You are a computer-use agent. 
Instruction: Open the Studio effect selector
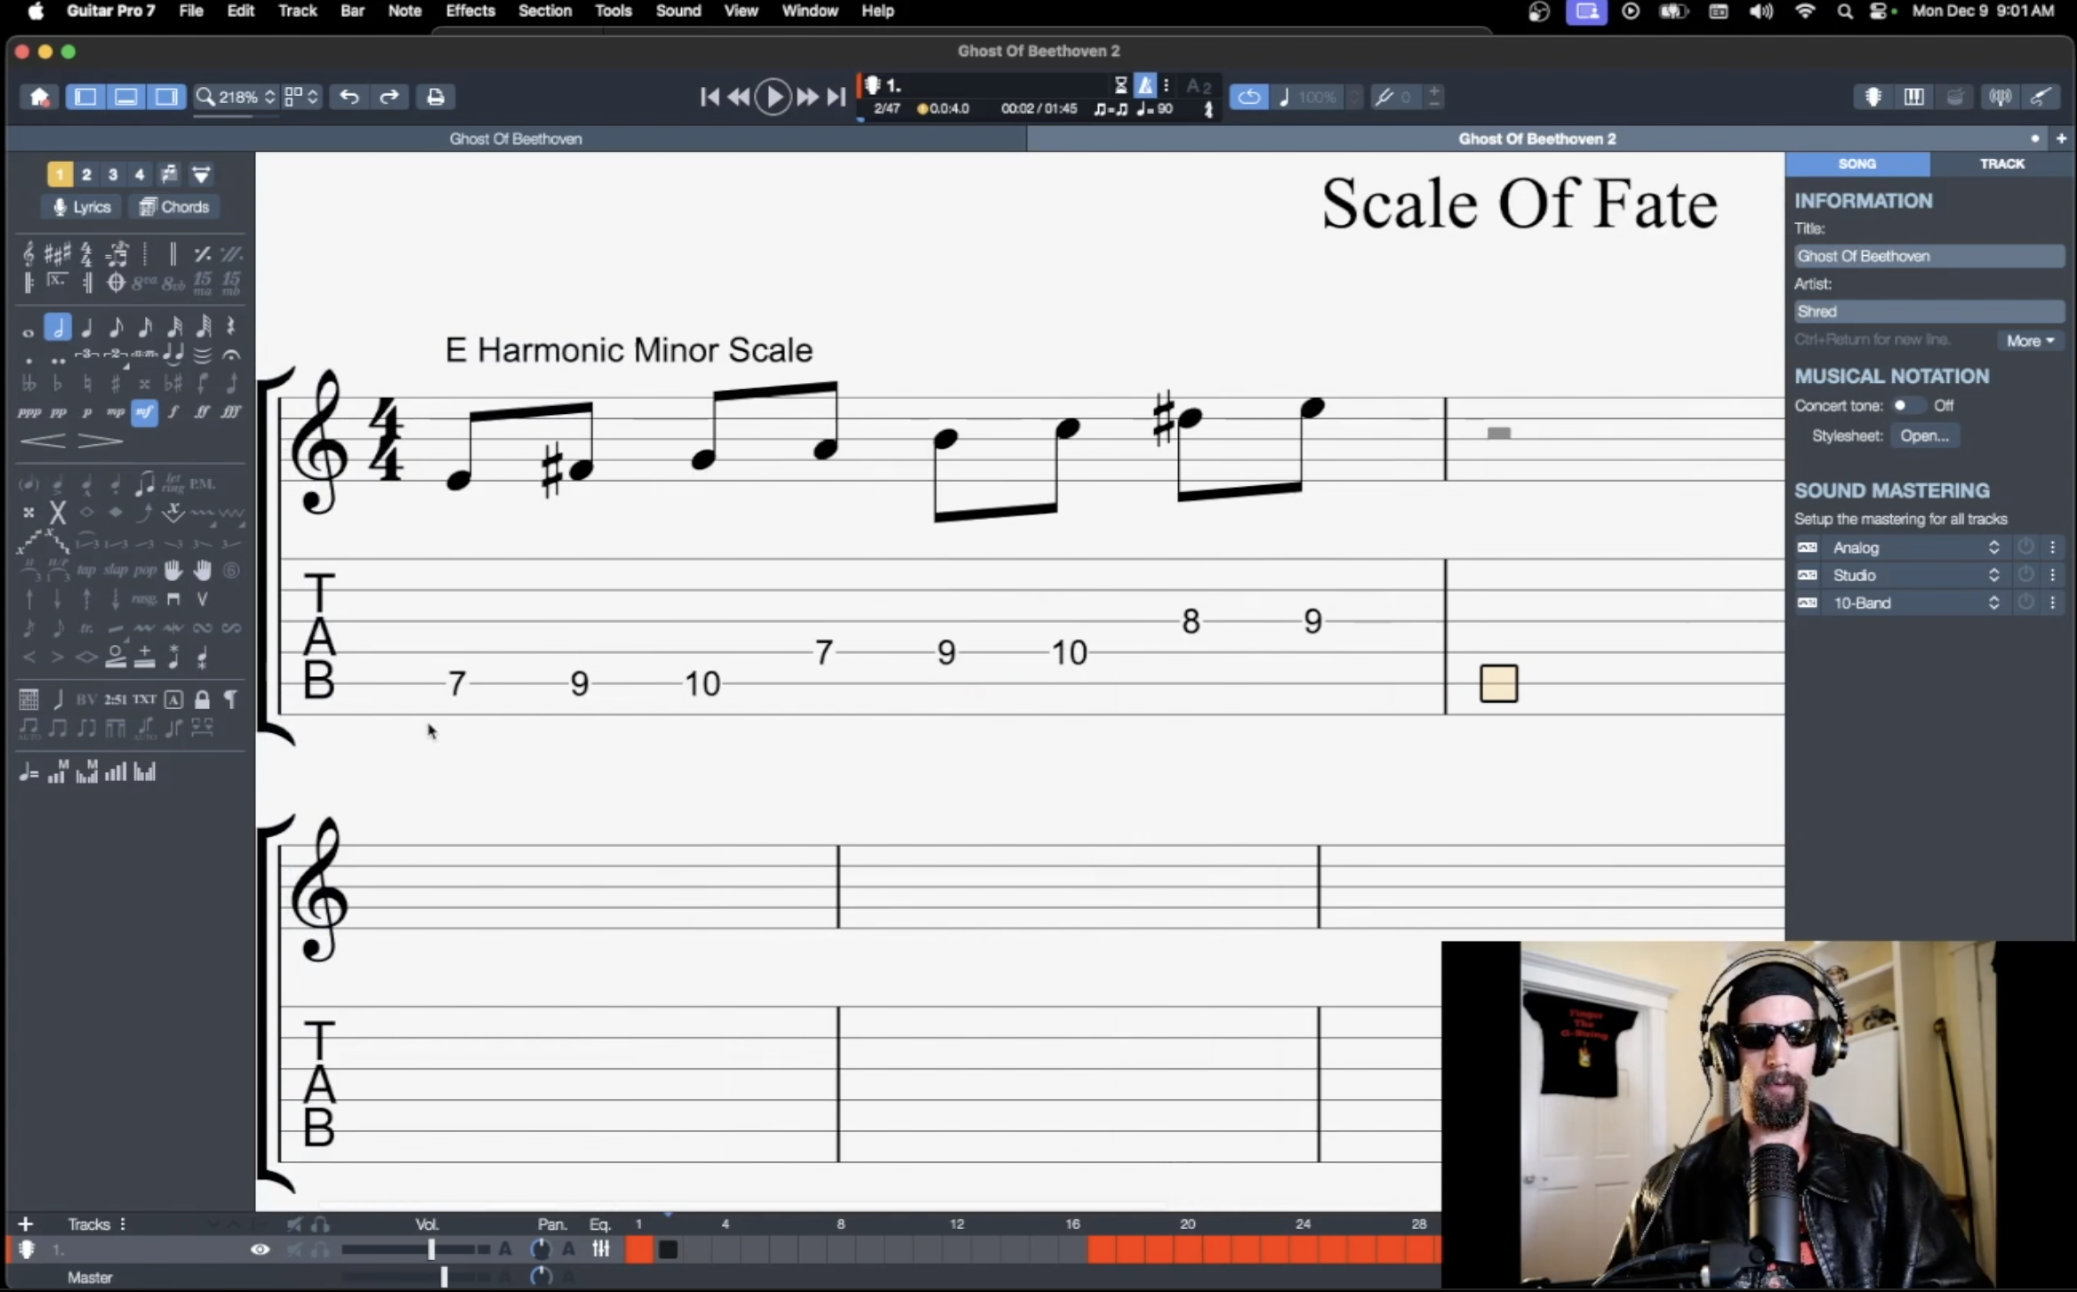[x=1915, y=575]
